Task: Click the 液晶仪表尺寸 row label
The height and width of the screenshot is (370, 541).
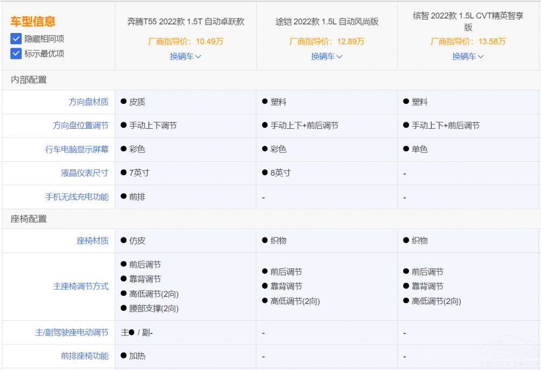Action: [84, 173]
